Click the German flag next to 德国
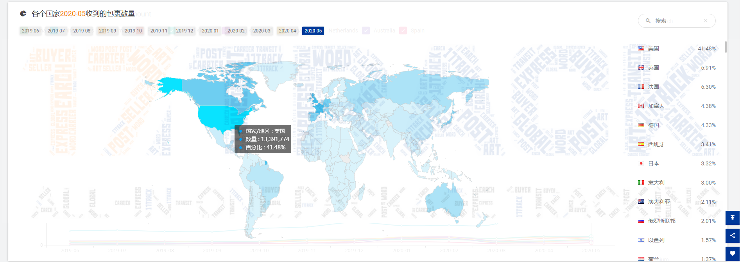 click(641, 125)
